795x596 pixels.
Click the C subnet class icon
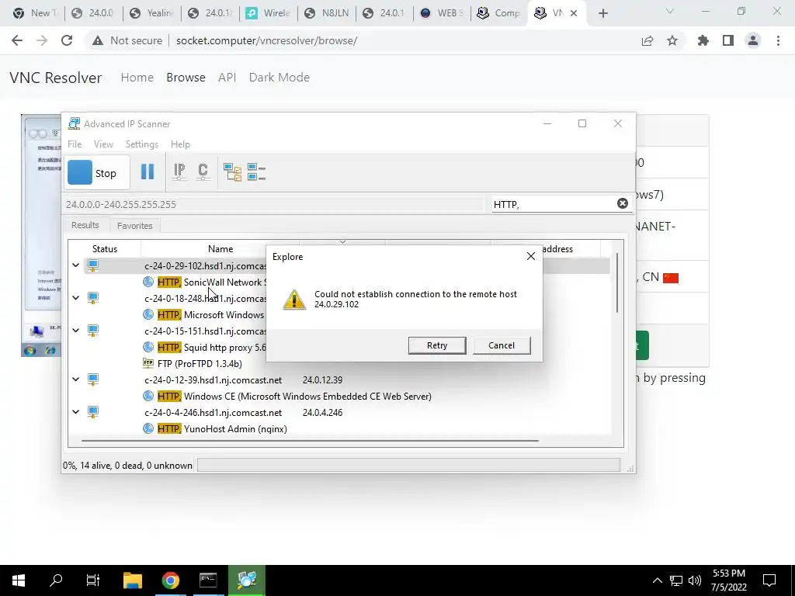(x=203, y=172)
